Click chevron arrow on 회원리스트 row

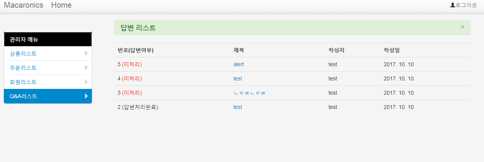(86, 82)
